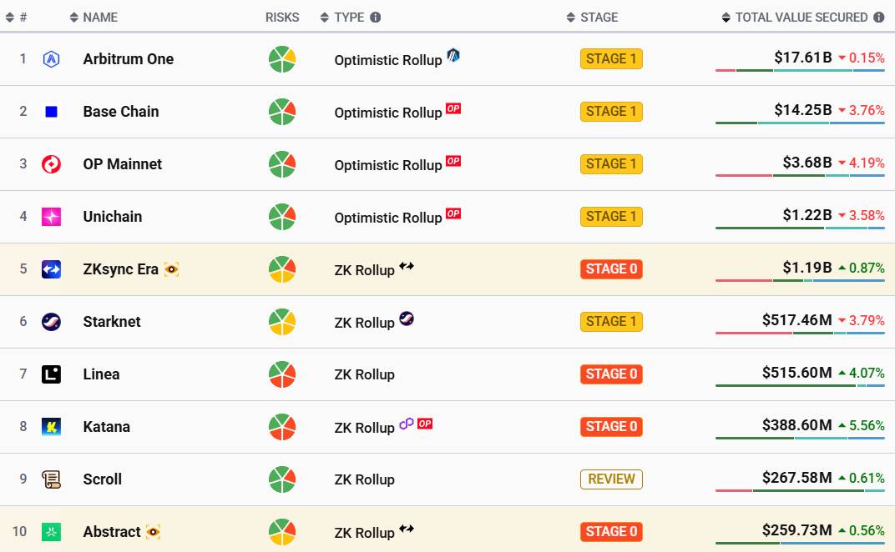Click the info icon beside TYPE header
Screen dimensions: 895x552
[375, 18]
